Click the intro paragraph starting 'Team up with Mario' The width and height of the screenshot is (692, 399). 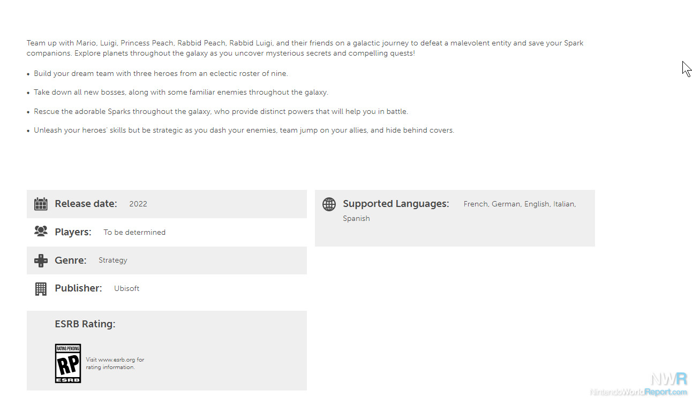305,48
